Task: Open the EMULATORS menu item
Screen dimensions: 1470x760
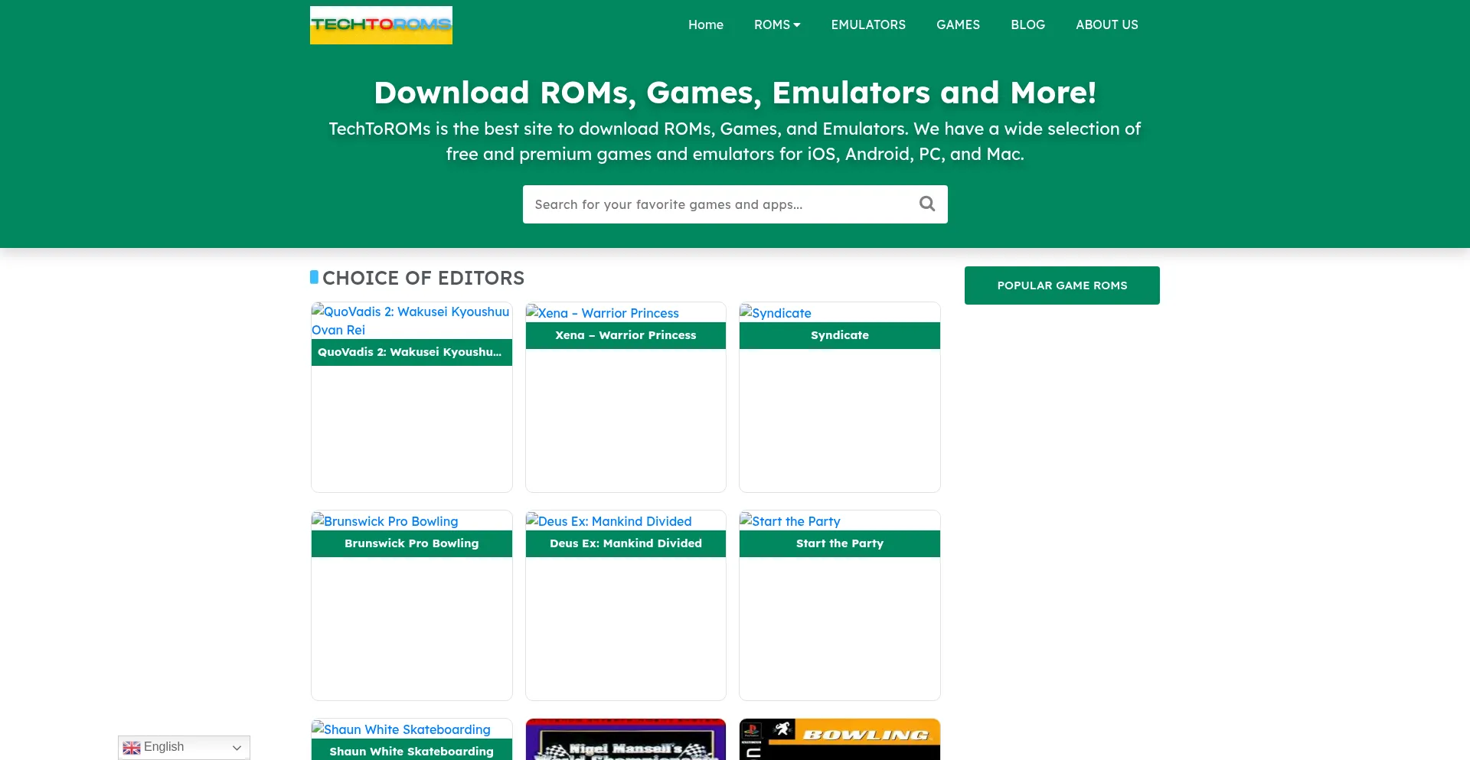Action: [x=867, y=24]
